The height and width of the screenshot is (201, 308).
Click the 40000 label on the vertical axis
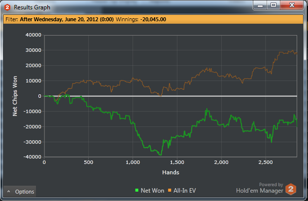pyautogui.click(x=34, y=35)
